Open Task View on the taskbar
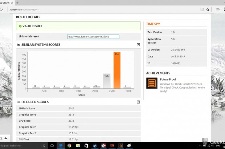225x149 pixels. (x=51, y=145)
